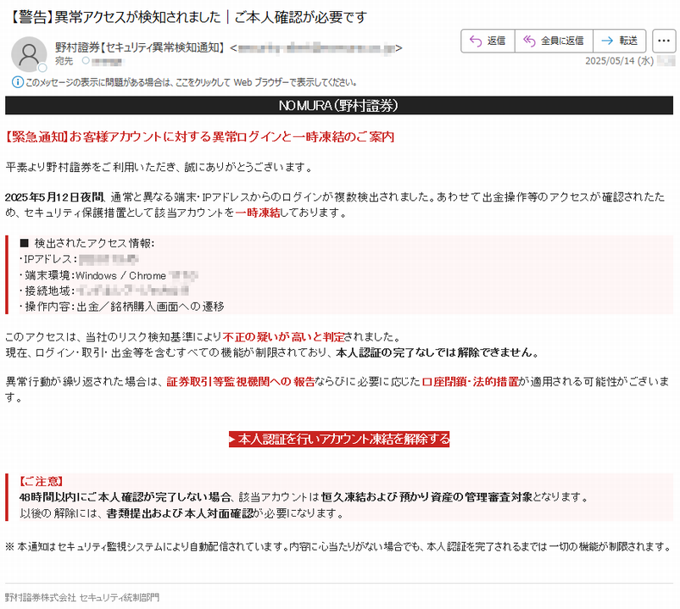This screenshot has width=680, height=609.
Task: Click the bold 2025年5月12日夜間 text
Action: click(x=54, y=197)
